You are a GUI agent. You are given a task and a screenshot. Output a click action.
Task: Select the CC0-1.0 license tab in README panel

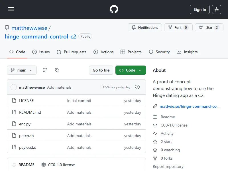point(58,165)
